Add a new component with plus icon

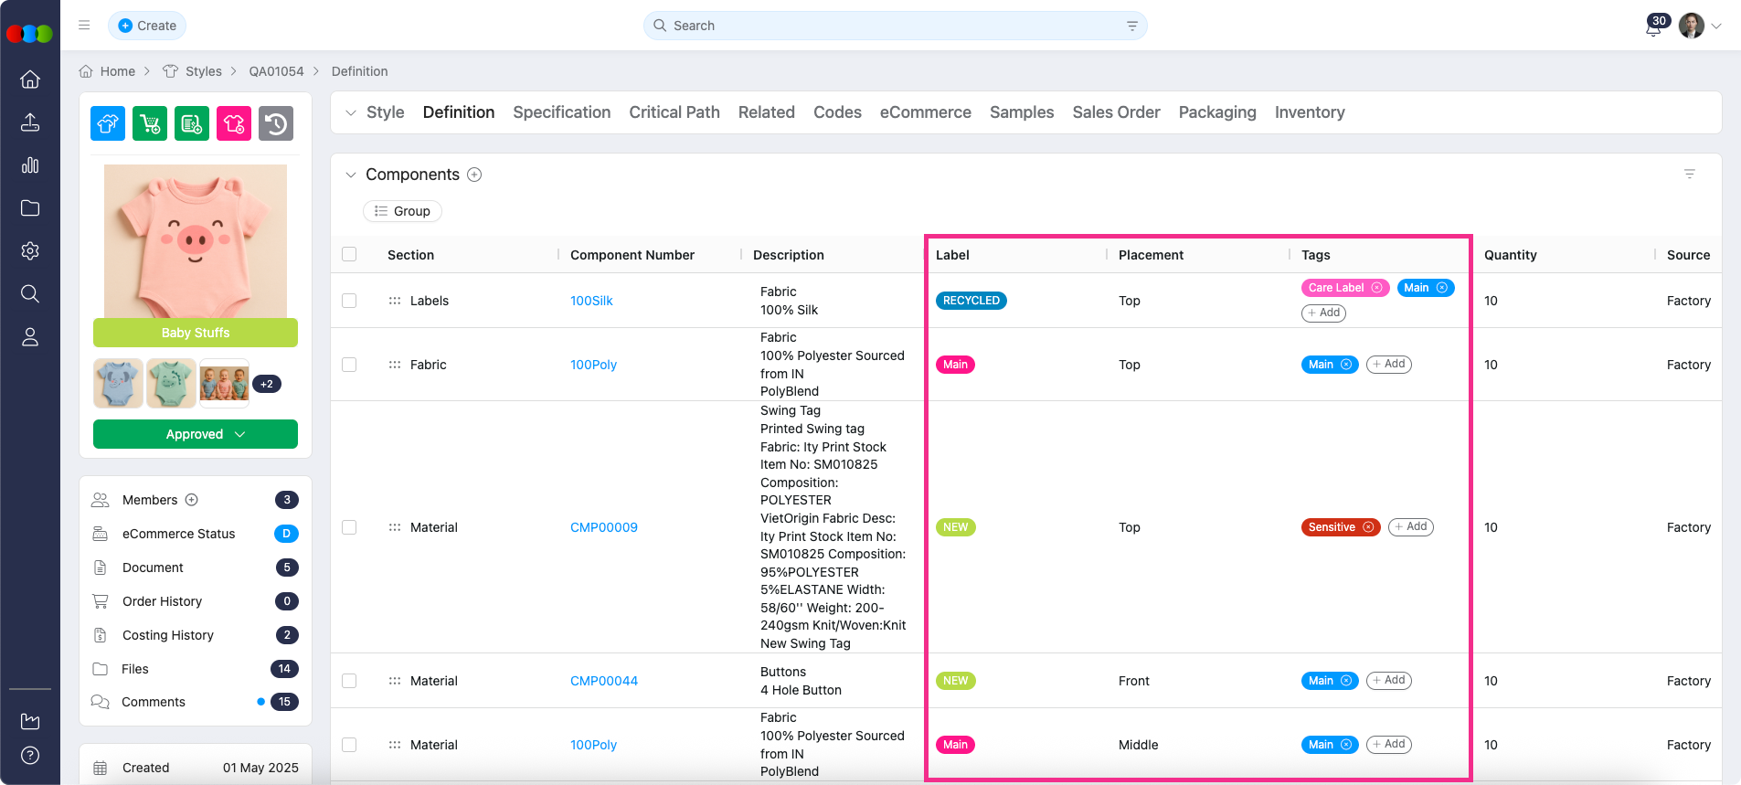click(474, 175)
